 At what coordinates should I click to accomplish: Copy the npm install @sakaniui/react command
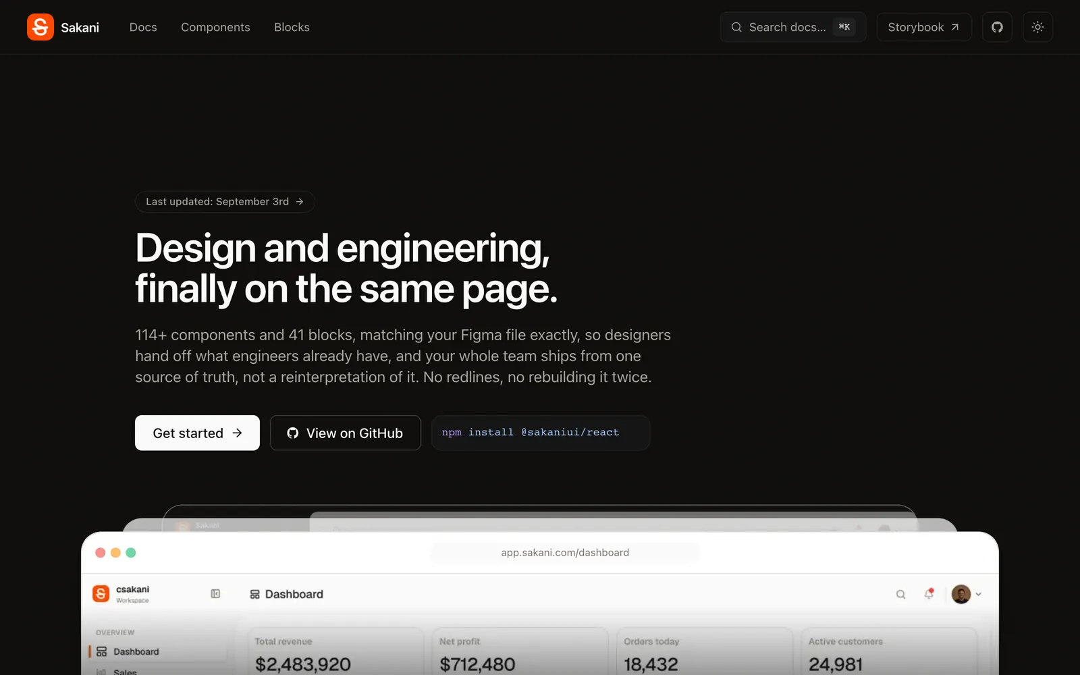541,433
